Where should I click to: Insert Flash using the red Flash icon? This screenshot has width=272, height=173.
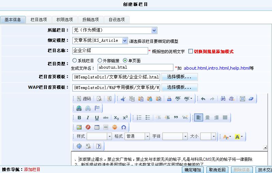click(88, 127)
